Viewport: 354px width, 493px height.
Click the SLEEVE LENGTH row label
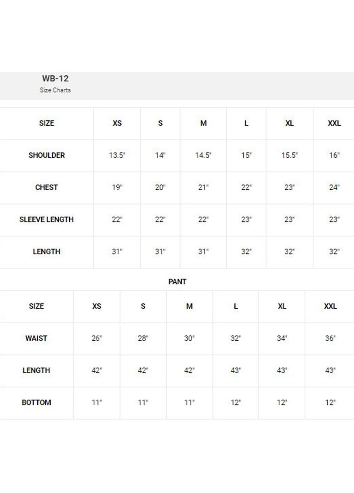pyautogui.click(x=47, y=219)
